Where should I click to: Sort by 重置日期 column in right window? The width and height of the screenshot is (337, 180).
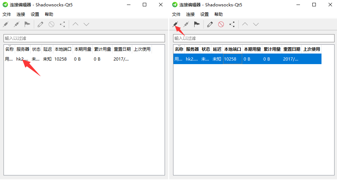[292, 49]
